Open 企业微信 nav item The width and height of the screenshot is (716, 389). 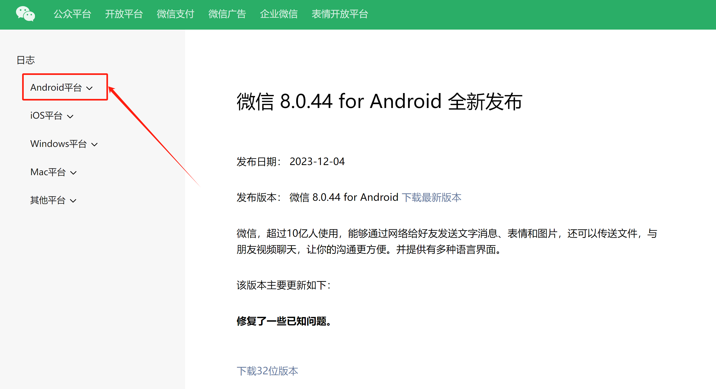tap(279, 14)
